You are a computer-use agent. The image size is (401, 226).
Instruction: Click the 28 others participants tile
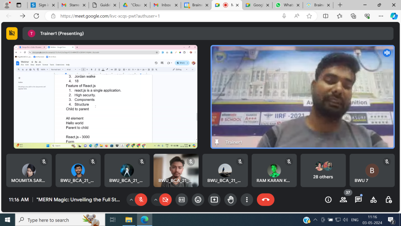pyautogui.click(x=323, y=170)
